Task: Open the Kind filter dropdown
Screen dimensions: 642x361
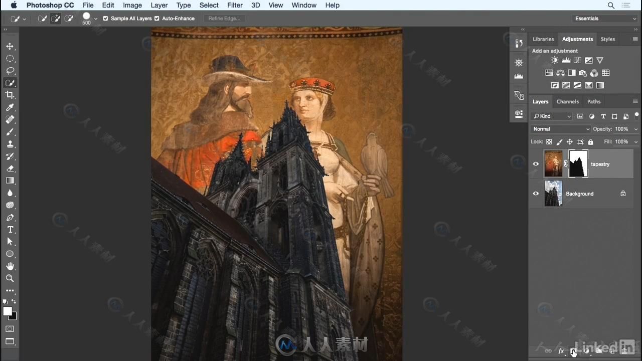Action: click(x=551, y=116)
